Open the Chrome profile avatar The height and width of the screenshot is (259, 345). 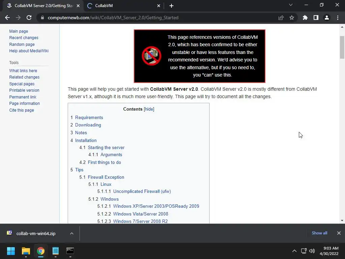coord(327,18)
